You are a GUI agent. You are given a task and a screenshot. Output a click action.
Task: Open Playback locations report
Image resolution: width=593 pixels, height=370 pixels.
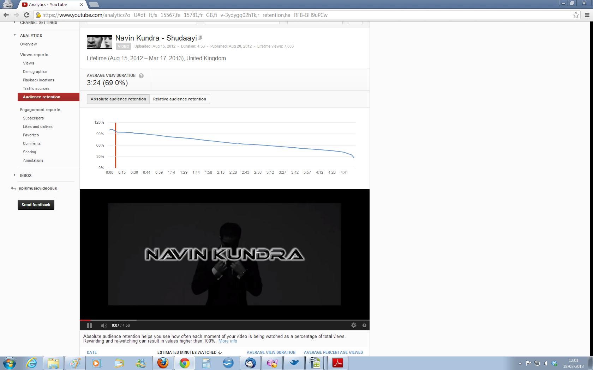[x=38, y=80]
